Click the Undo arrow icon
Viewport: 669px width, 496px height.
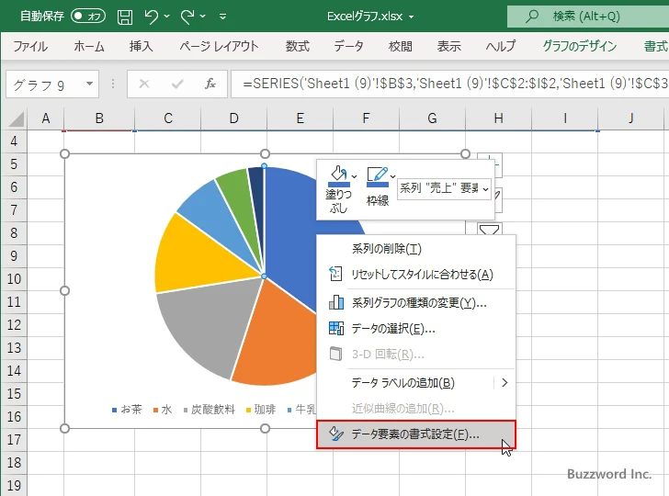pos(153,16)
